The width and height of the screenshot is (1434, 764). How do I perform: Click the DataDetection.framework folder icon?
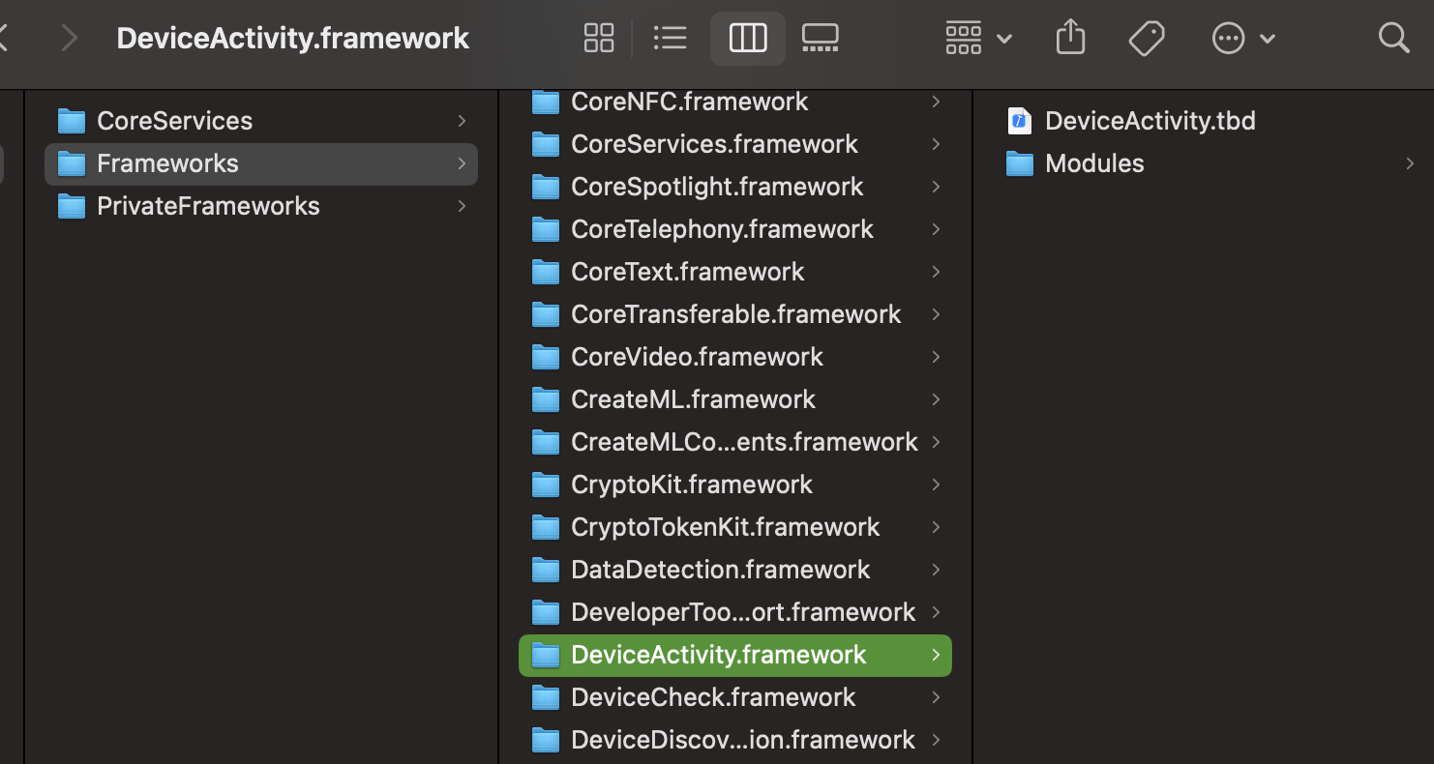coord(546,570)
